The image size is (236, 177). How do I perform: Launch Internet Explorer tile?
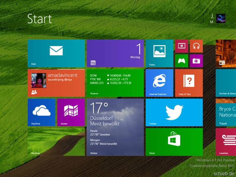pyautogui.click(x=159, y=83)
